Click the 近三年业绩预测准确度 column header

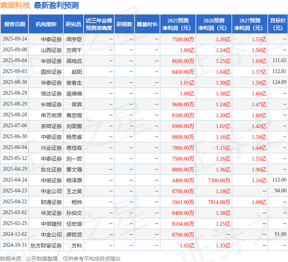click(99, 24)
